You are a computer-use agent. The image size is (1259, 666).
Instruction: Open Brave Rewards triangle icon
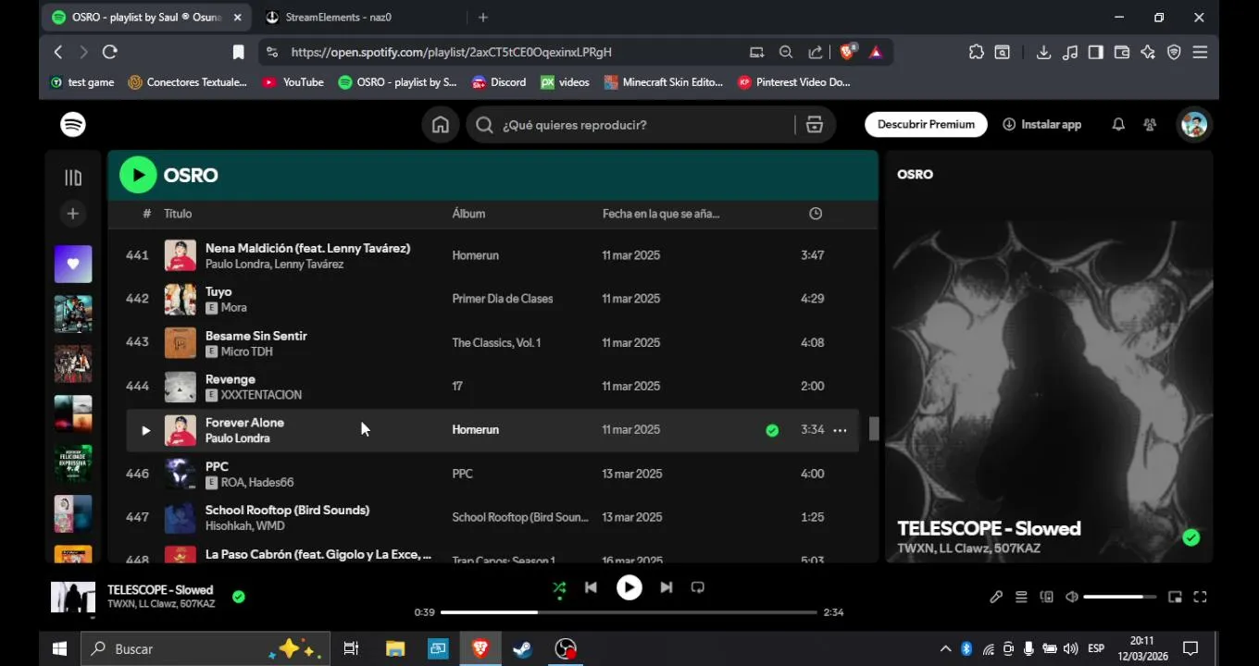click(876, 53)
